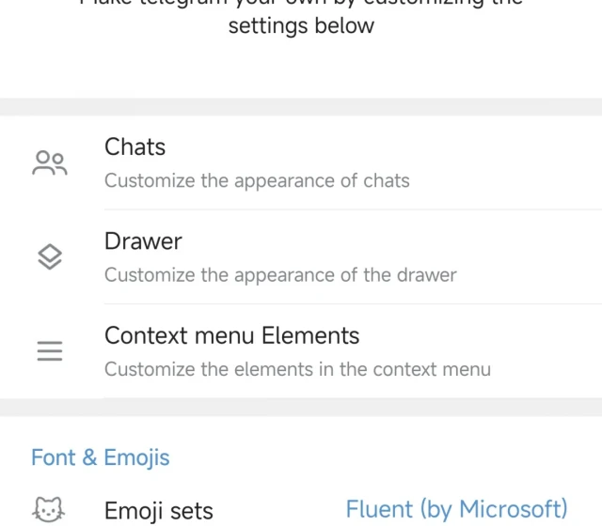Click 'Customize the elements in the context menu'
The height and width of the screenshot is (526, 602).
297,369
